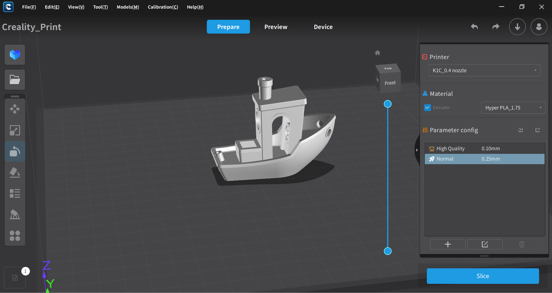The width and height of the screenshot is (552, 293).
Task: Open the File menu
Action: pos(29,7)
